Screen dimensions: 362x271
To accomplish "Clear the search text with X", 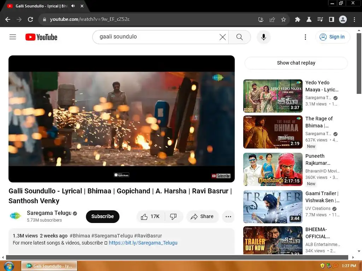I will pyautogui.click(x=223, y=37).
